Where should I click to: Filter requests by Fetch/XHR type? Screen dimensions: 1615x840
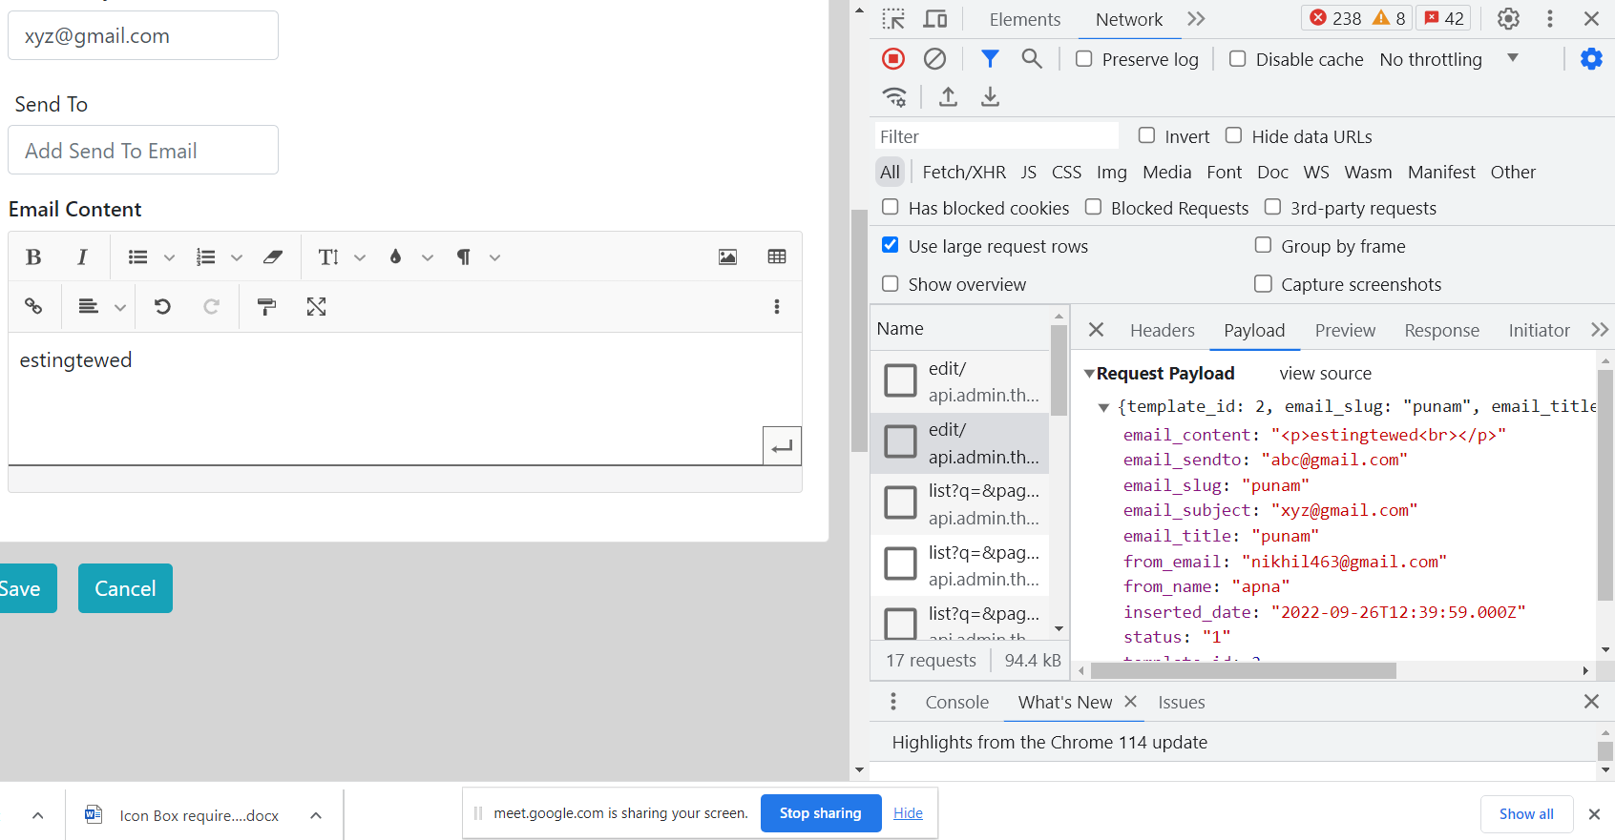[x=964, y=172]
